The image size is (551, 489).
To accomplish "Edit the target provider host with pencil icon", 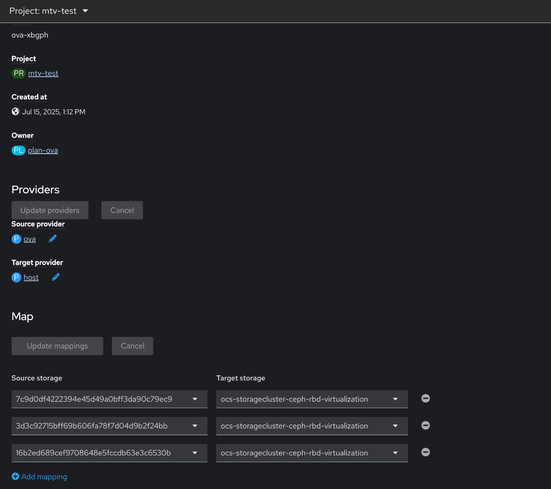I will pos(56,277).
